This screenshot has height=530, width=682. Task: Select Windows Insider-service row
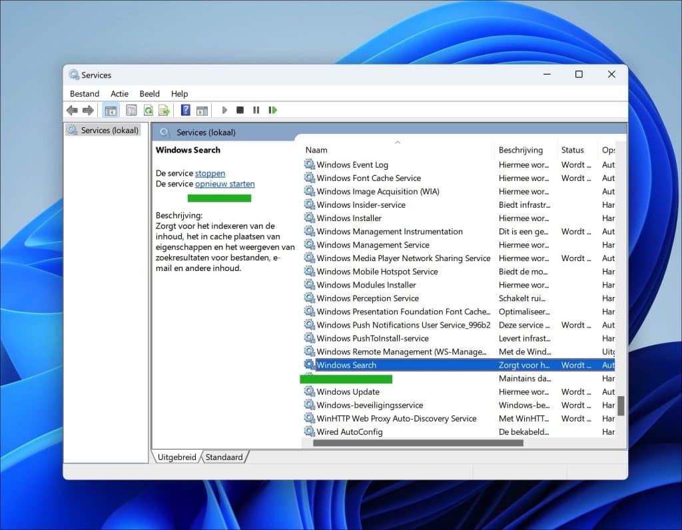361,205
